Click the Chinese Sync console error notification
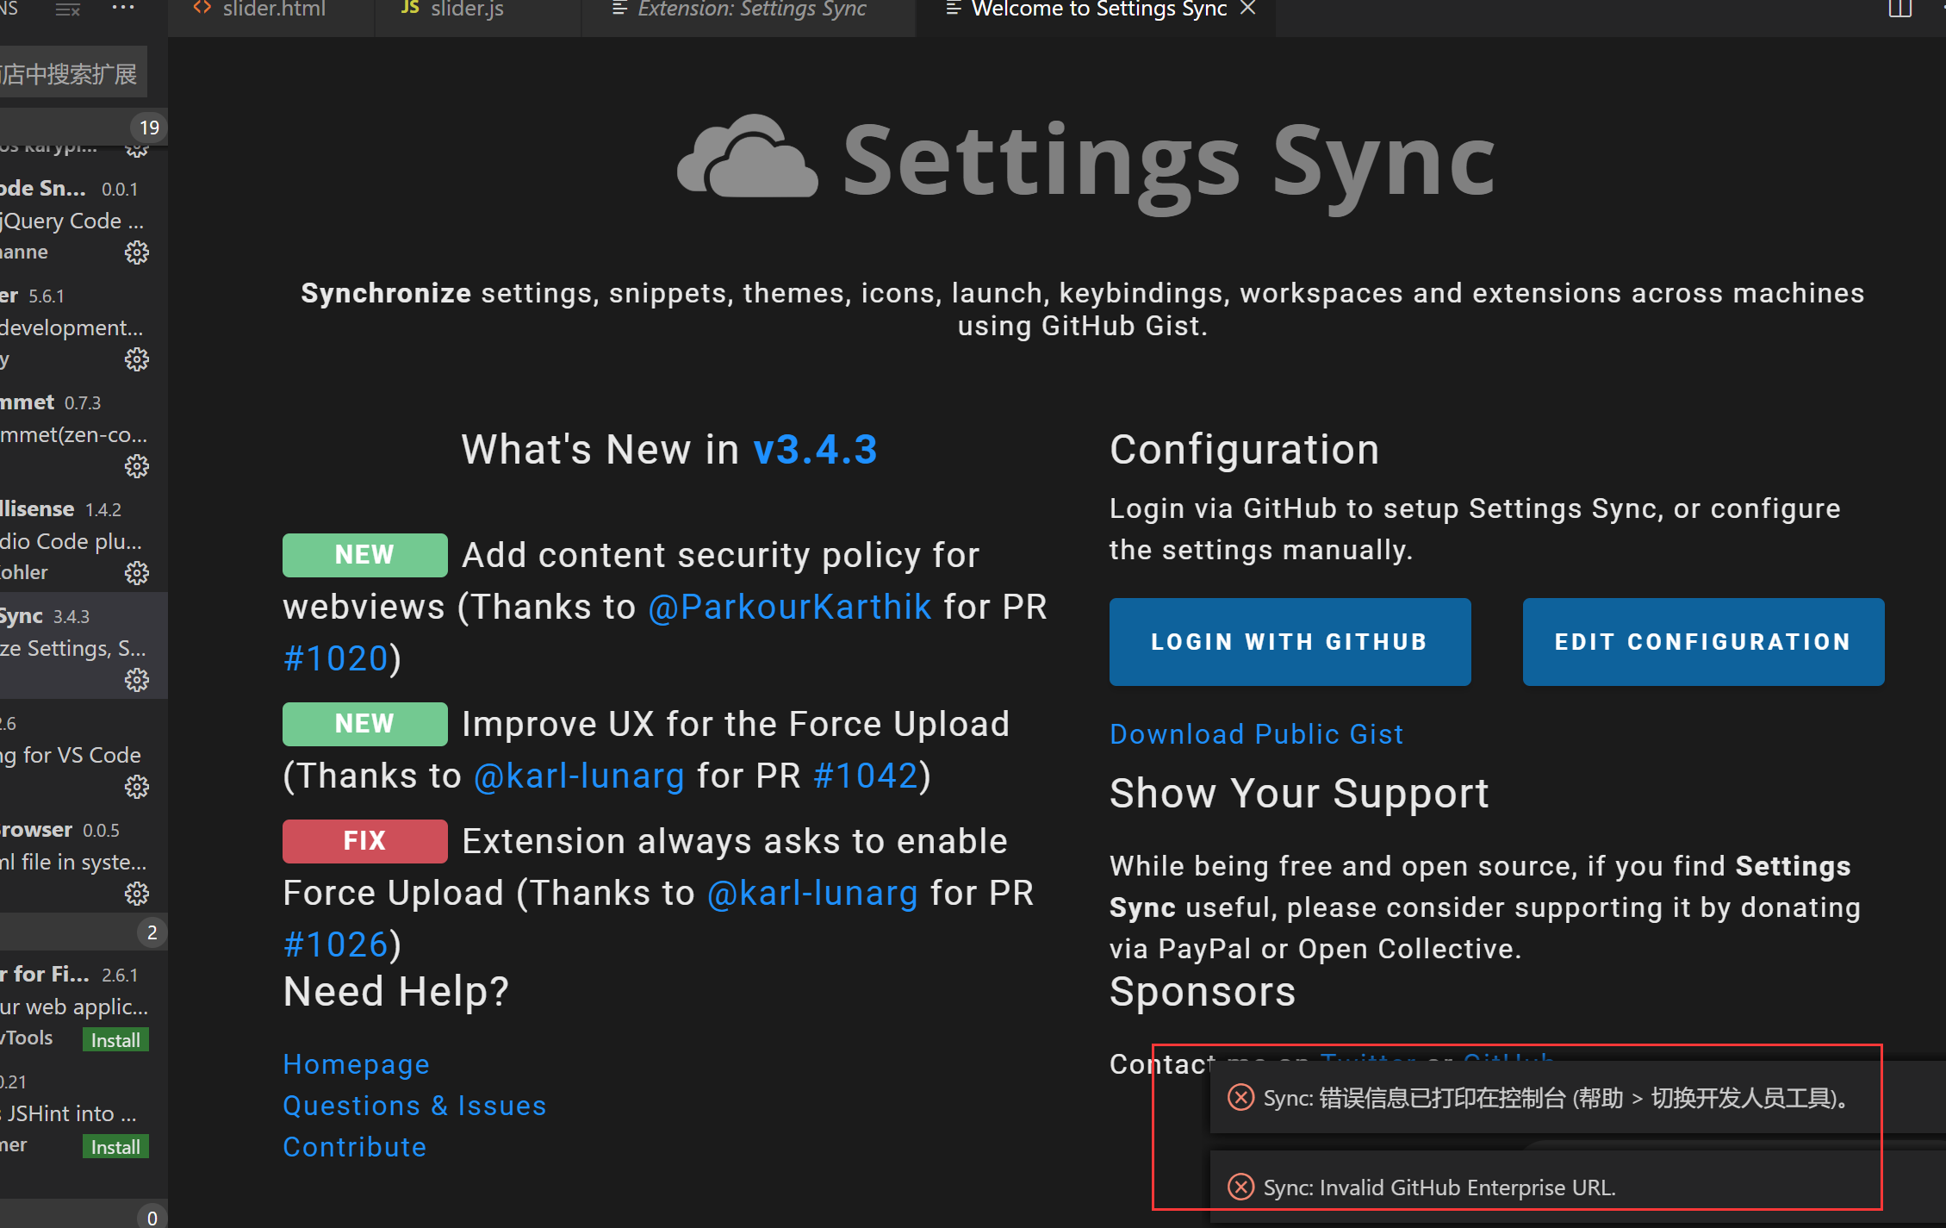Screen dimensions: 1946x1228 [1577, 1098]
